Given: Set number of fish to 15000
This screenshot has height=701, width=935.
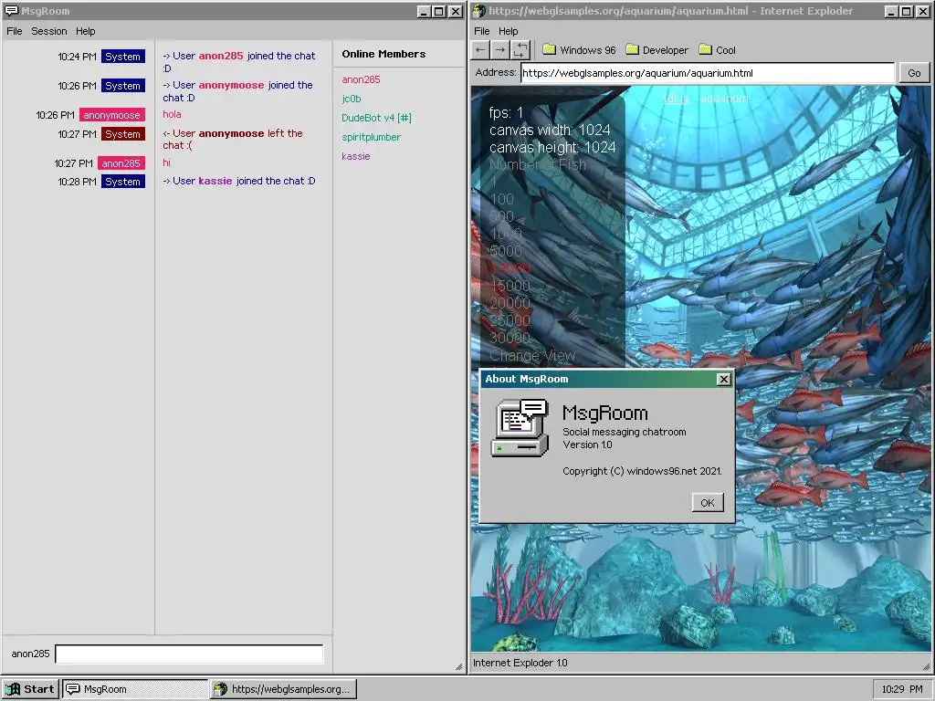Looking at the screenshot, I should pos(510,286).
